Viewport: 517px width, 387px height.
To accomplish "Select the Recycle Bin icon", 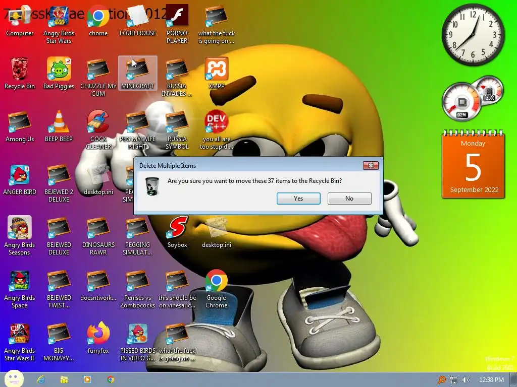I will pyautogui.click(x=20, y=74).
